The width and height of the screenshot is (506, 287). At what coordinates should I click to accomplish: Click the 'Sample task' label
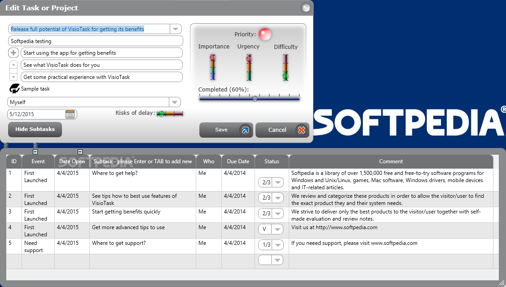35,89
